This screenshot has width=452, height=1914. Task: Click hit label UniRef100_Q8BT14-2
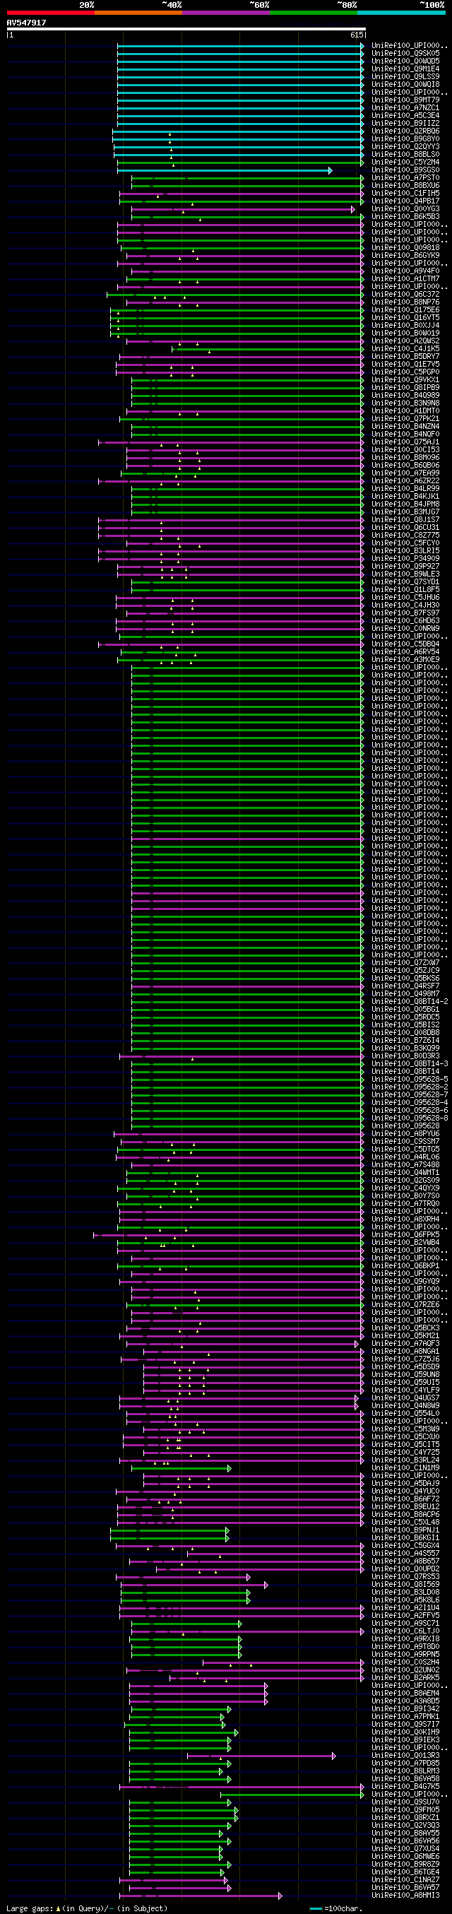410,1003
